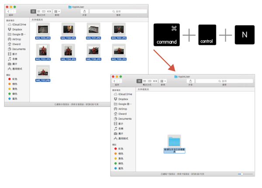Focus the search field in the new-folder window

click(x=224, y=81)
